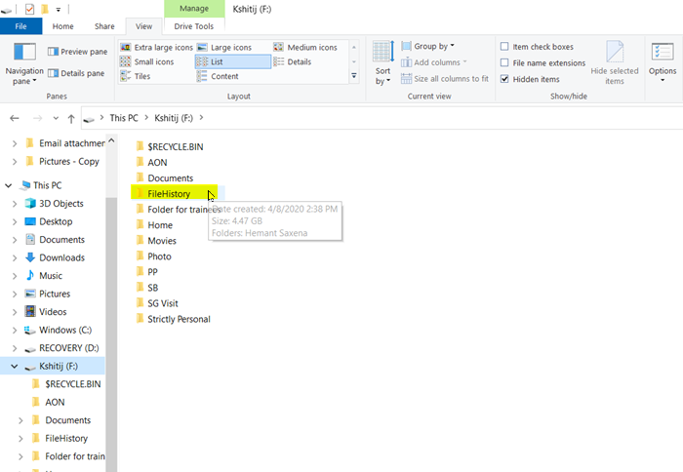Click the Manage contextual tab

(194, 9)
